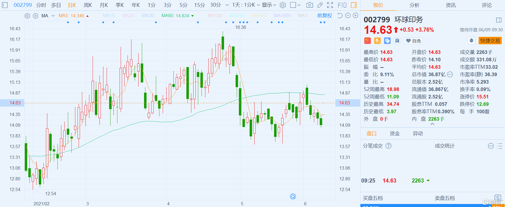Toggle the right quote panel icon
The height and width of the screenshot is (207, 505).
click(354, 5)
